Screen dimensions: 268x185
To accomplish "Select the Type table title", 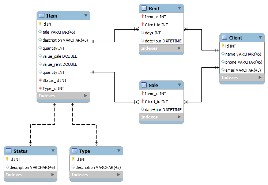I will click(x=84, y=151).
